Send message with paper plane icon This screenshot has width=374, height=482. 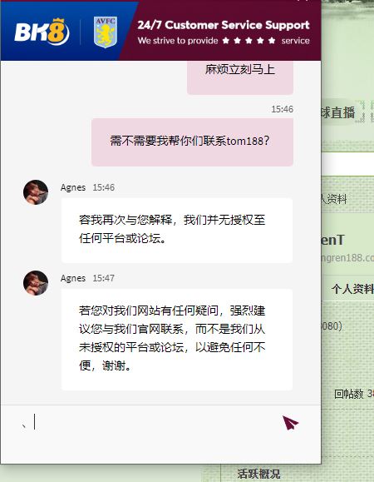click(290, 423)
